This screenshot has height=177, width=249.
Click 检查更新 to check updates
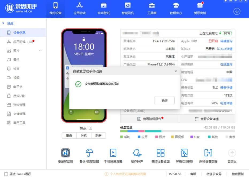click(238, 174)
